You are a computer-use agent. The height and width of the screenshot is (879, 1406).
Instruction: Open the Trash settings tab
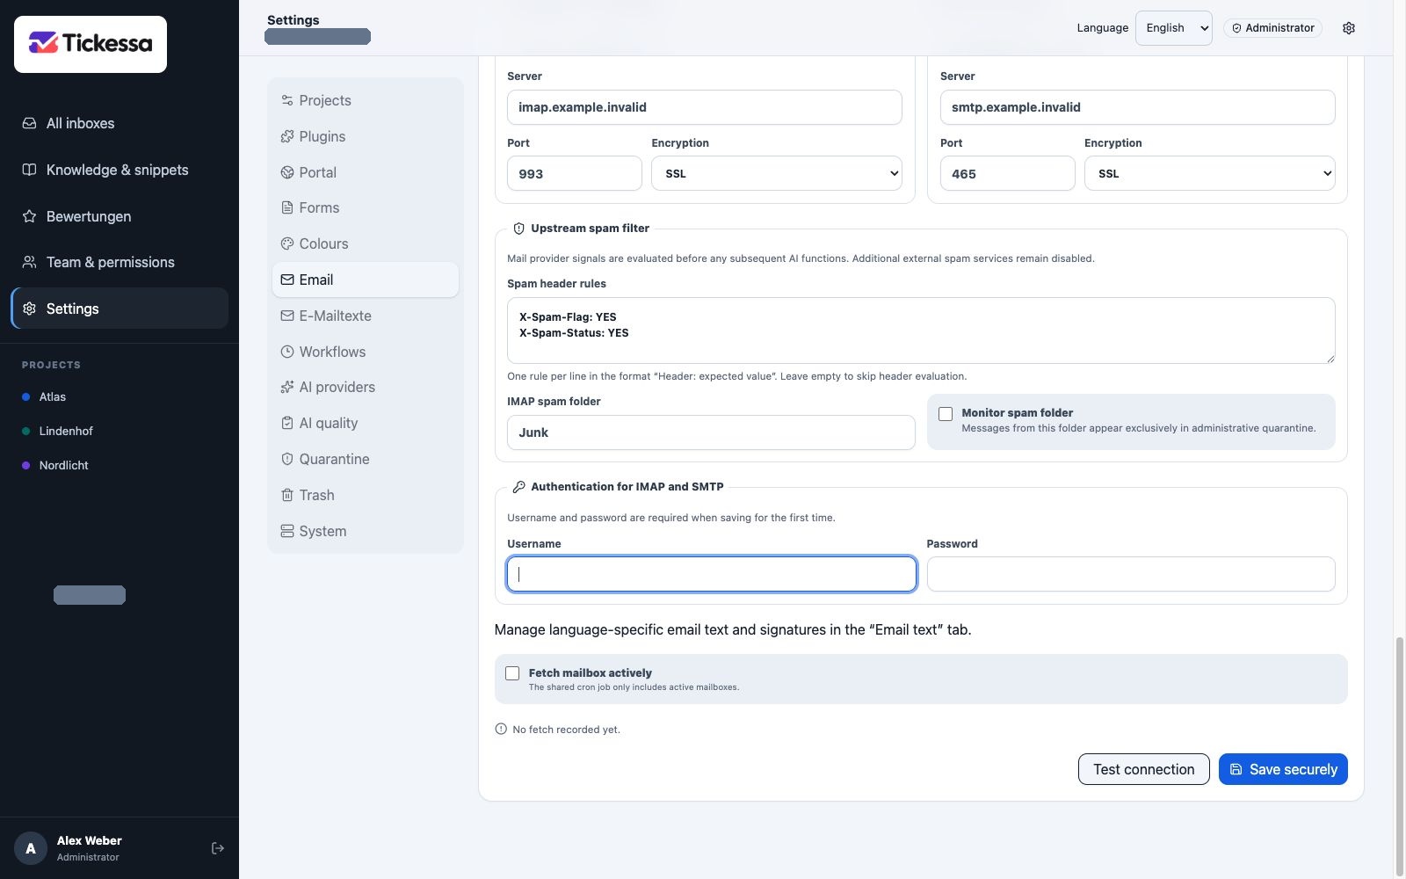pyautogui.click(x=366, y=495)
